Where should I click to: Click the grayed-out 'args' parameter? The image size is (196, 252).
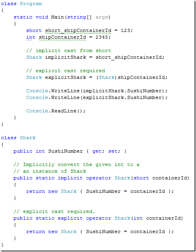click(102, 17)
